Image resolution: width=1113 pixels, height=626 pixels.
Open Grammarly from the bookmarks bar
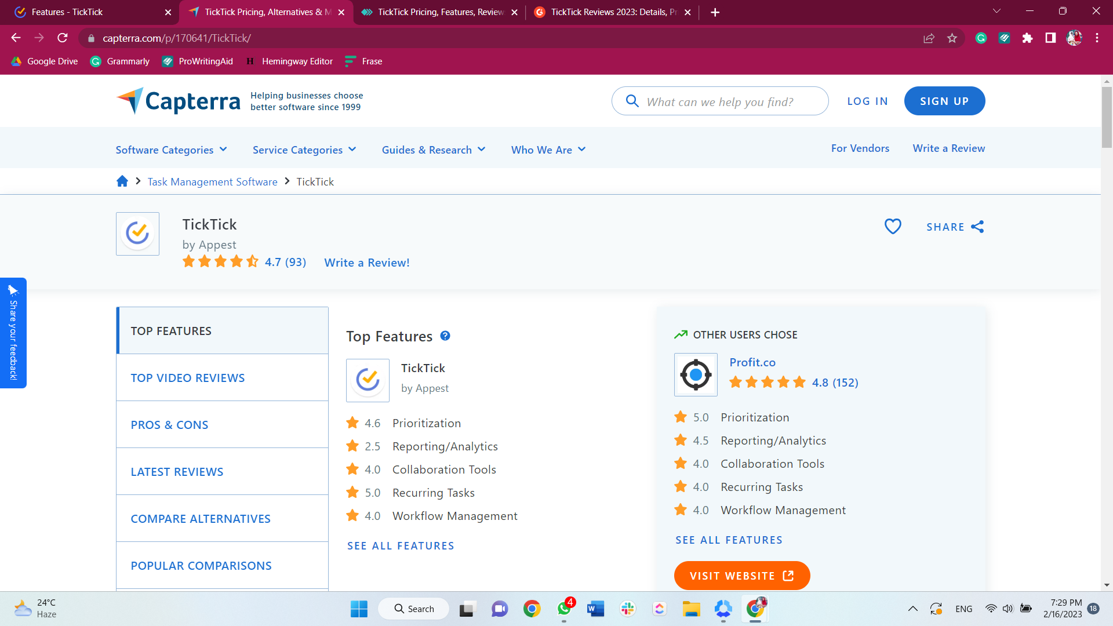click(120, 61)
